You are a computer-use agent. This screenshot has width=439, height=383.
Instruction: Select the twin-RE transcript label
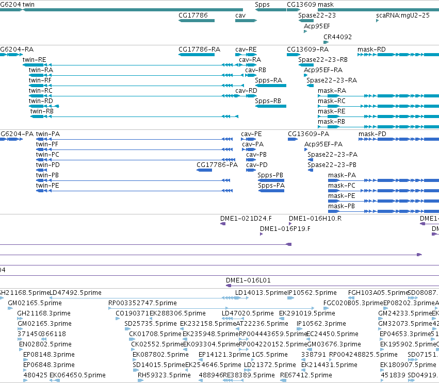35,60
